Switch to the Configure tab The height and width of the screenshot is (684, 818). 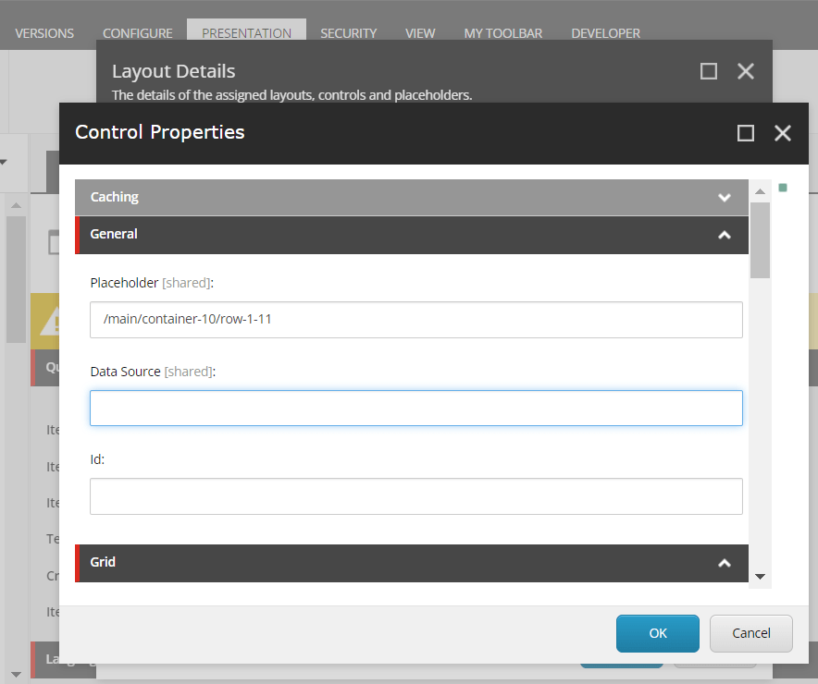click(137, 33)
